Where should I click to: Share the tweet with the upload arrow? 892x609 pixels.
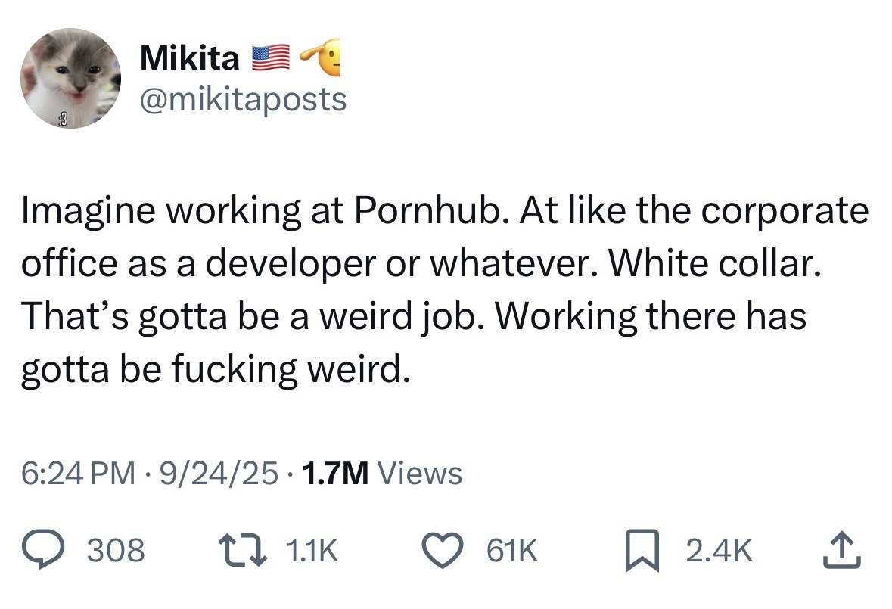[x=842, y=552]
